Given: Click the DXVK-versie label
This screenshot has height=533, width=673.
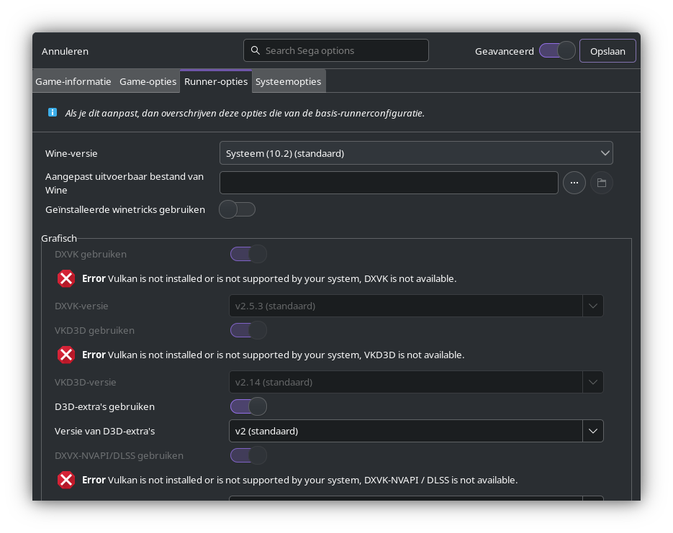Looking at the screenshot, I should 81,306.
